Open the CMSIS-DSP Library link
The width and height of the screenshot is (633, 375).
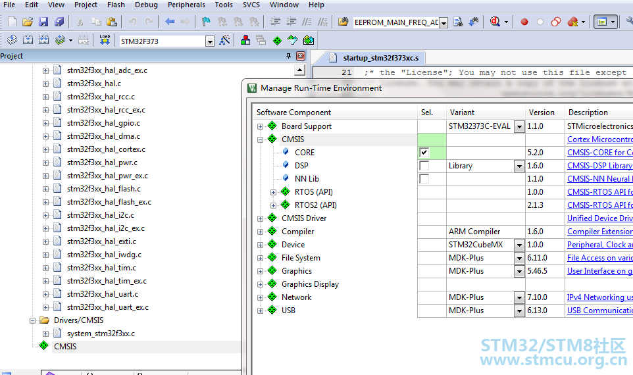pos(600,166)
